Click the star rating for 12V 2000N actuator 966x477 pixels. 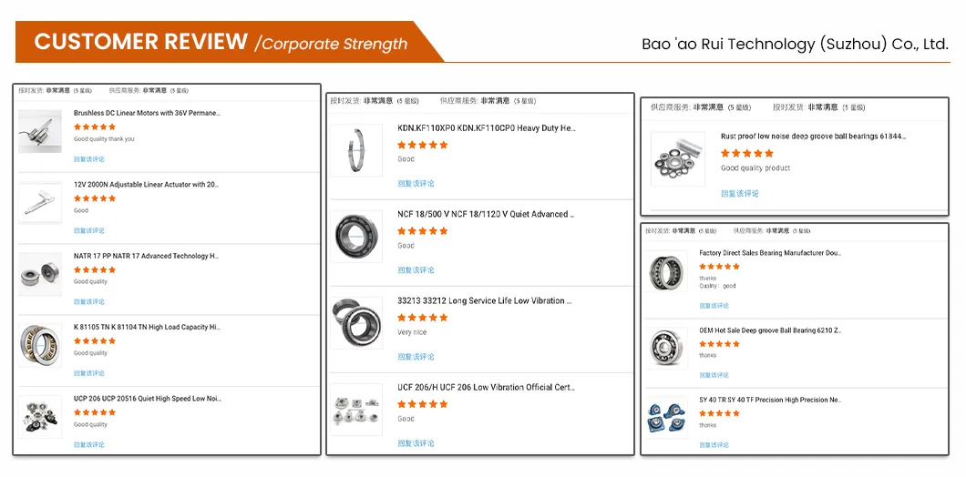[x=95, y=198]
